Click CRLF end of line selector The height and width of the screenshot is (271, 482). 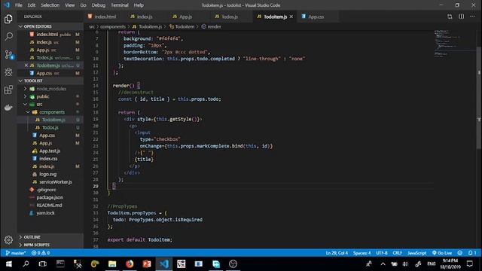[397, 253]
